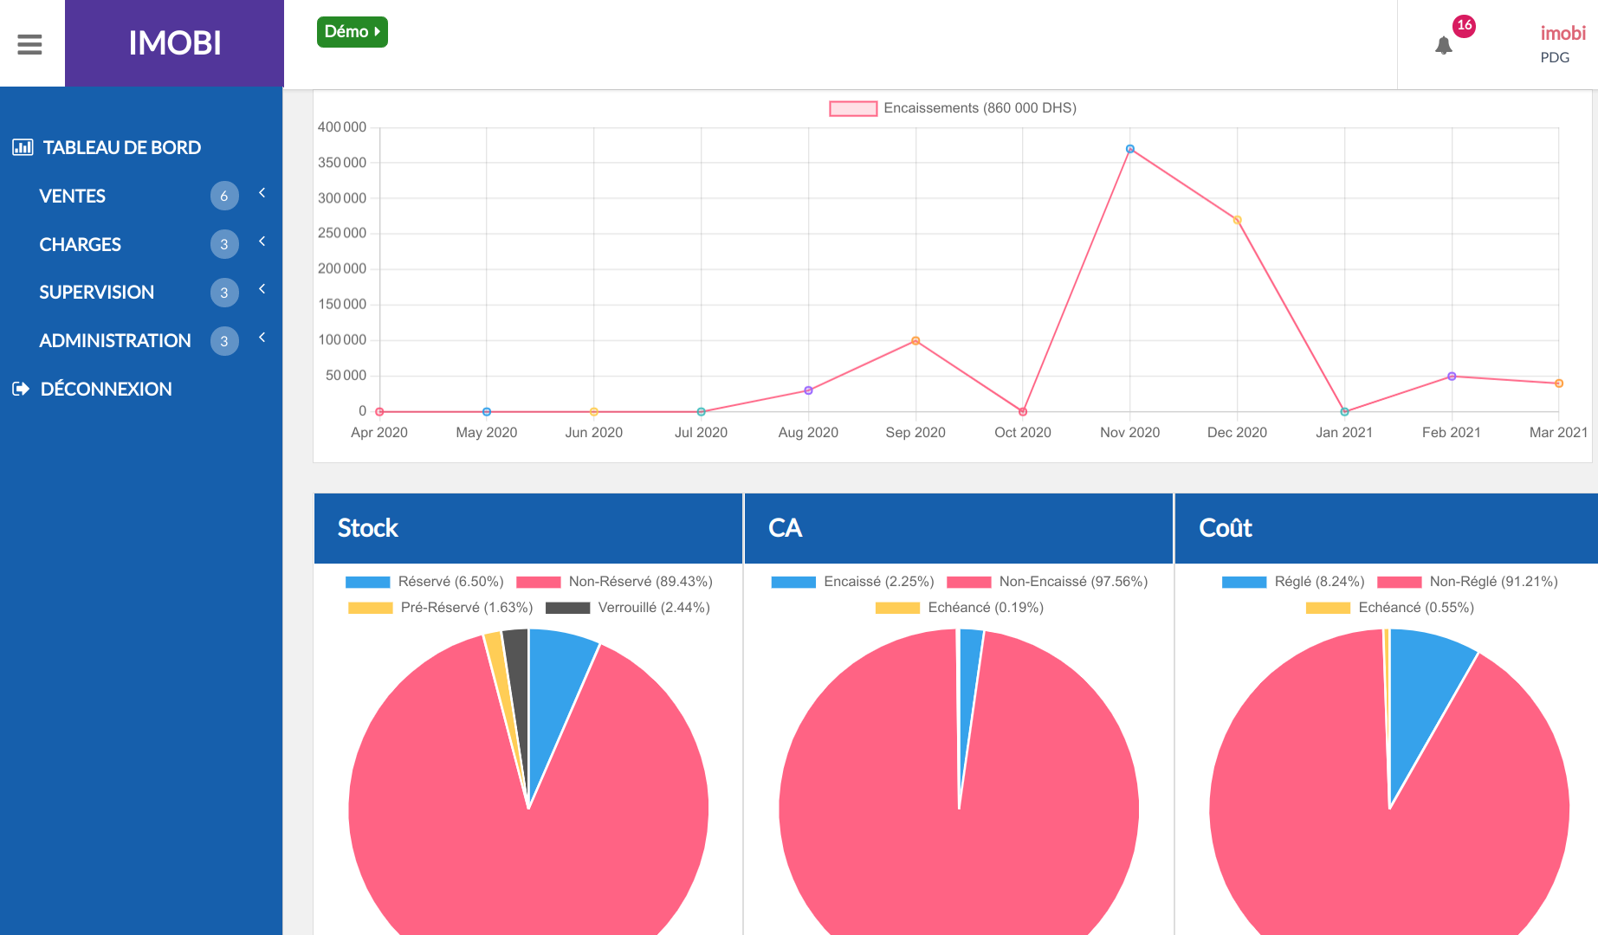This screenshot has width=1598, height=935.
Task: Toggle Verrouillé legend in Stock chart
Action: (628, 608)
